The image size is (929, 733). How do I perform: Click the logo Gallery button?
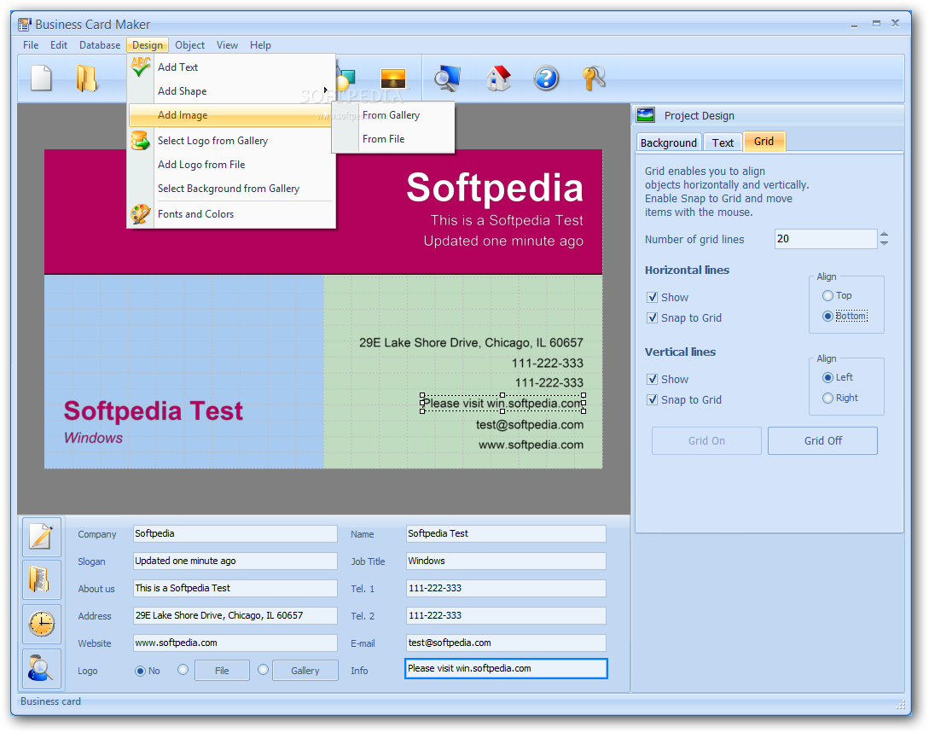(x=305, y=671)
